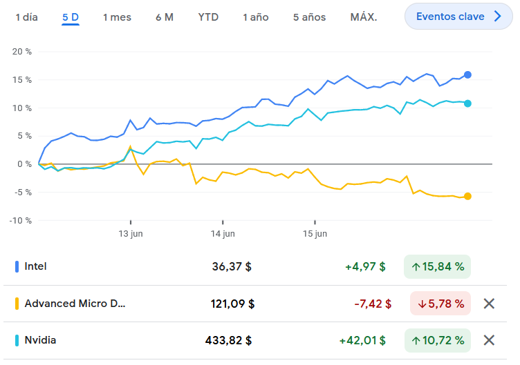Remove Nvidia from the comparison
The height and width of the screenshot is (365, 520).
coord(489,340)
